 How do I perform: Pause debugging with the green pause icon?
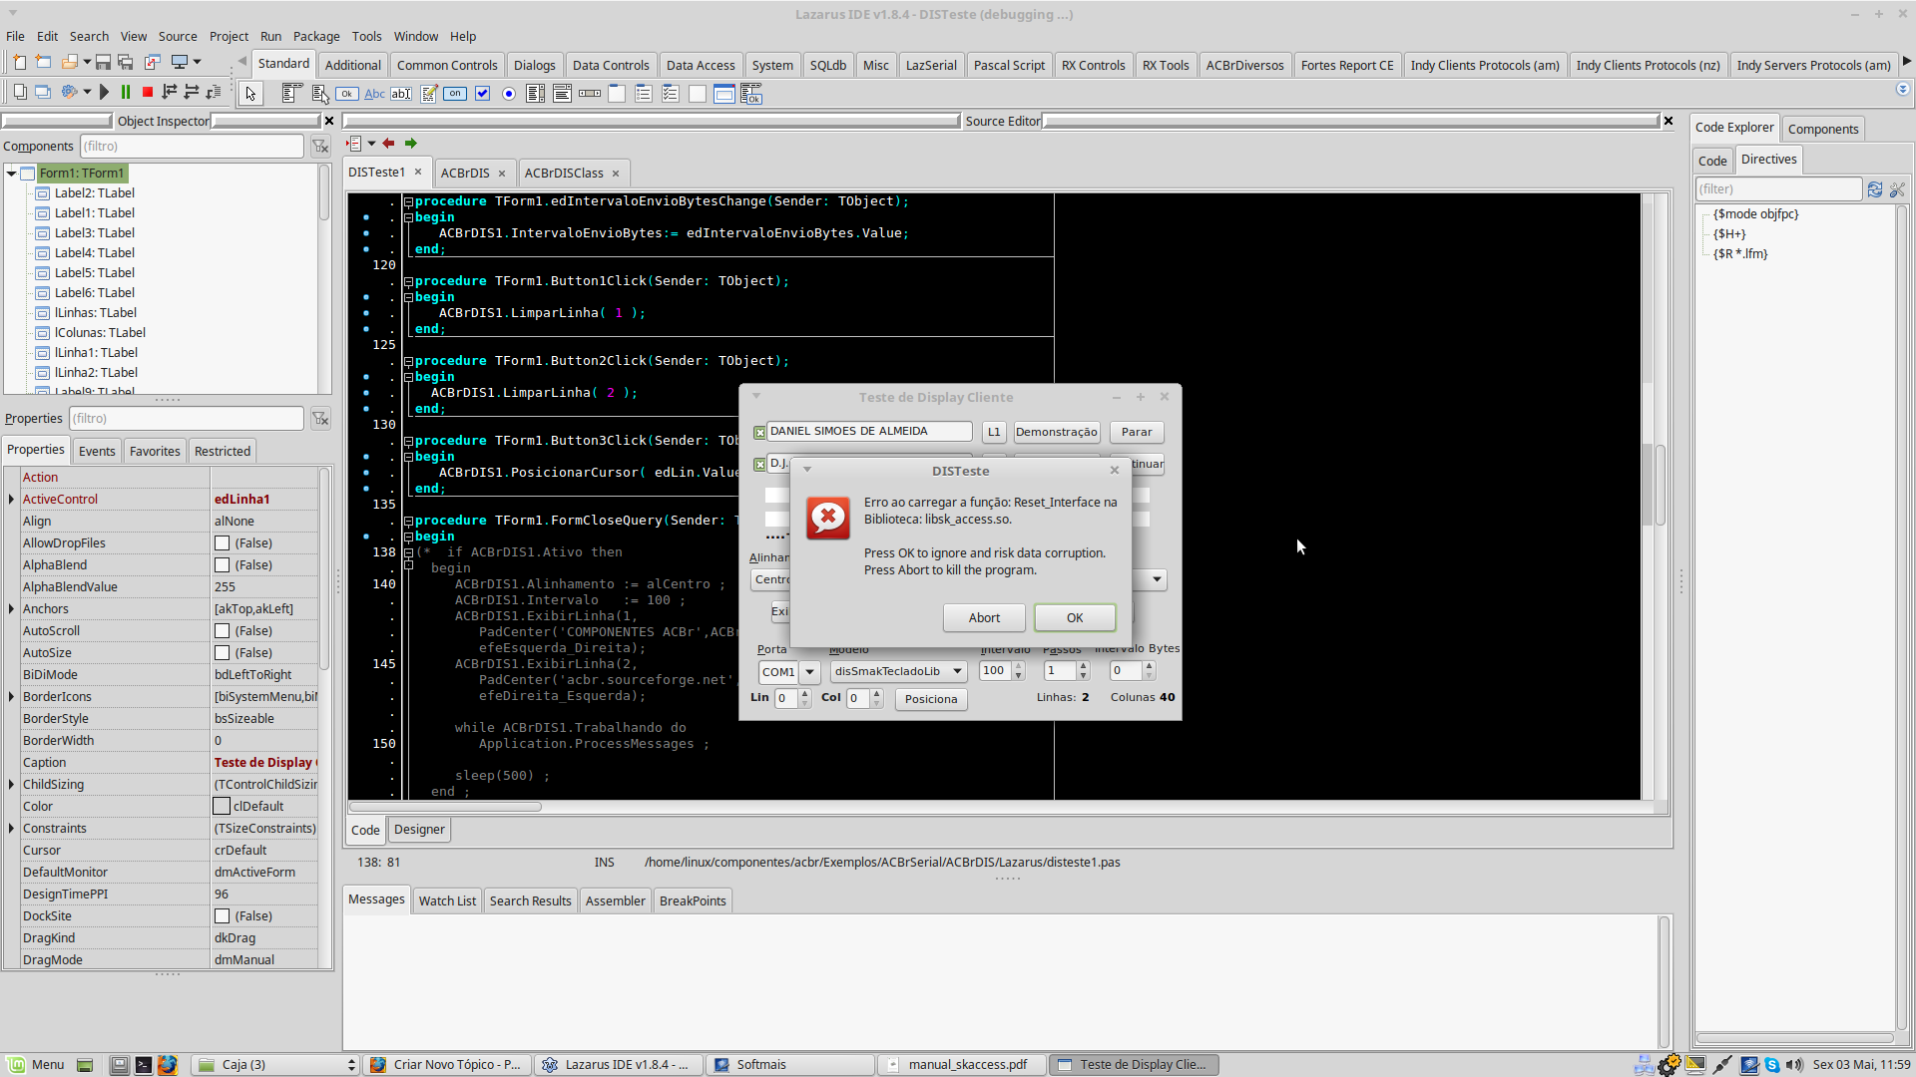(x=126, y=92)
